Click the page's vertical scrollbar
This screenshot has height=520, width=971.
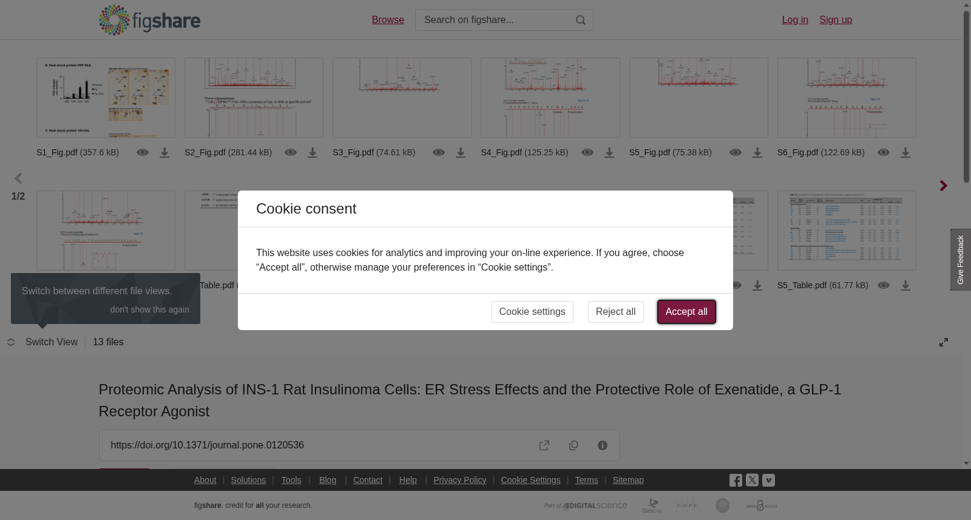(x=966, y=97)
